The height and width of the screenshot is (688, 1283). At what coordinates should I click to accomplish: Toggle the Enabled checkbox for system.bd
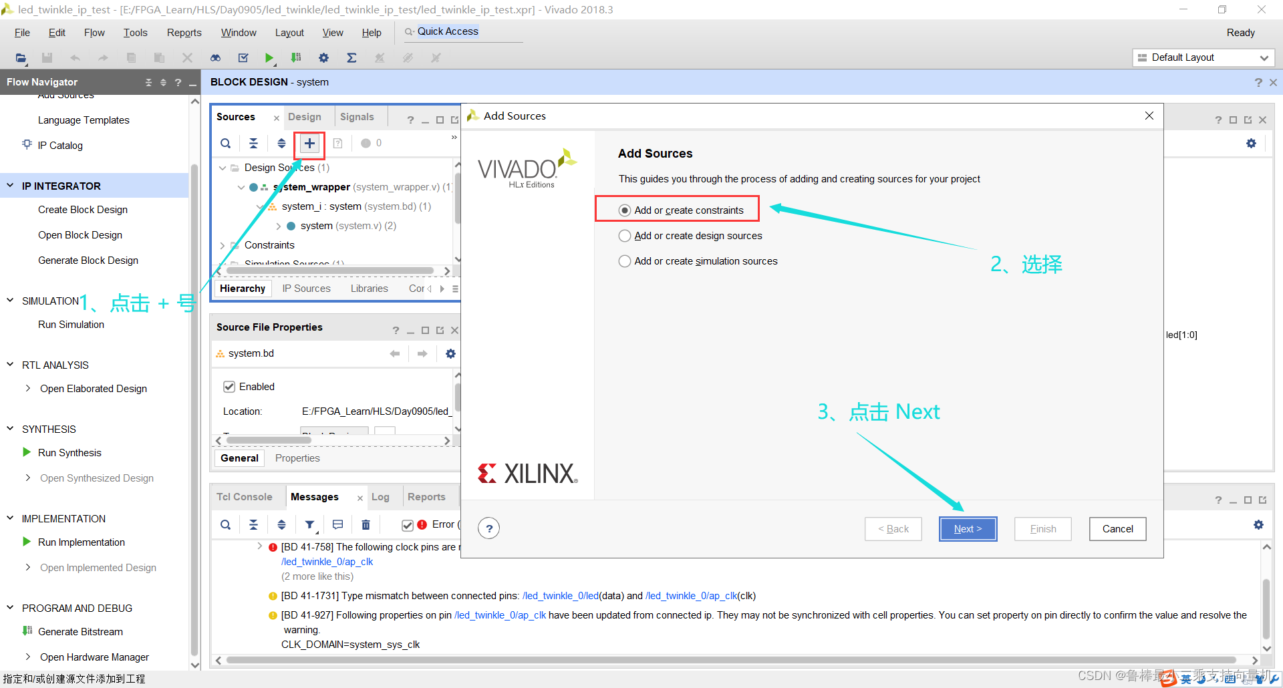click(x=229, y=387)
